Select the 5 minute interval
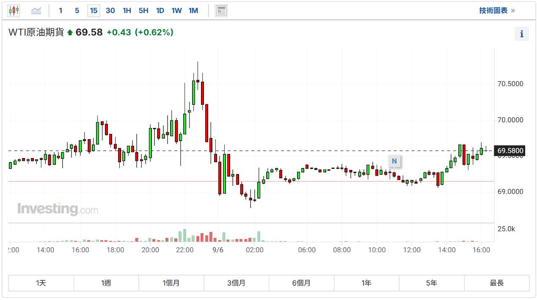Viewport: 537px width, 300px height. pos(77,11)
